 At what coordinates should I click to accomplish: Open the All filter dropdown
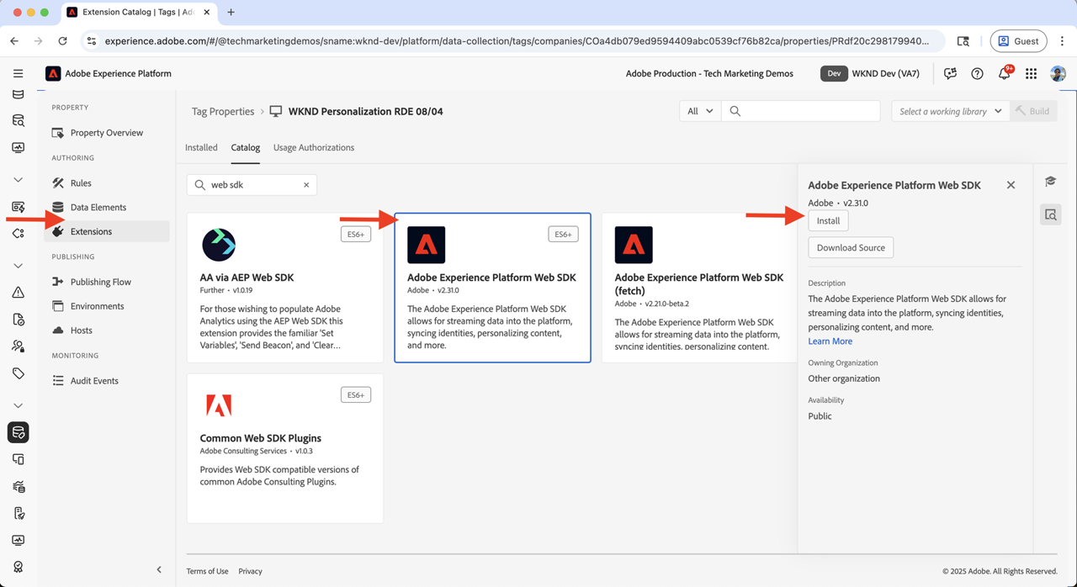tap(700, 111)
